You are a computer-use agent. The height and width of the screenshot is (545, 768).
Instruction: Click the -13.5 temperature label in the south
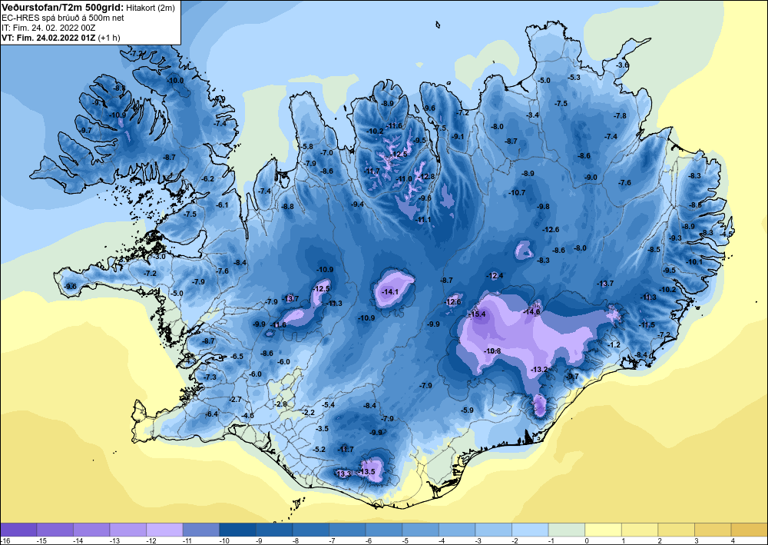(x=367, y=471)
